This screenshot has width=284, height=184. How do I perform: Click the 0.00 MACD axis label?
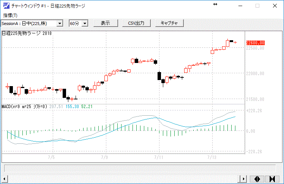click(251, 131)
